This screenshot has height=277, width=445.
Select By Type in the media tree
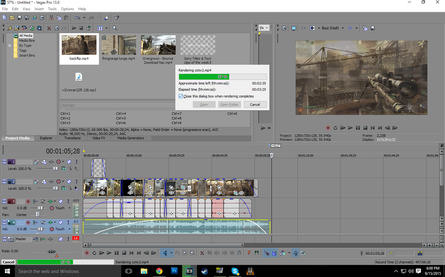click(x=25, y=46)
